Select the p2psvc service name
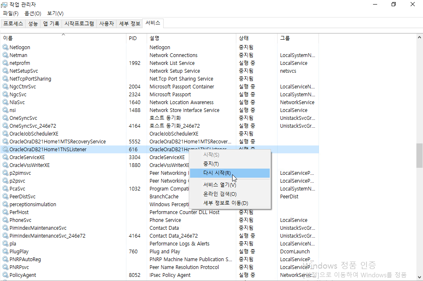 tap(17, 181)
